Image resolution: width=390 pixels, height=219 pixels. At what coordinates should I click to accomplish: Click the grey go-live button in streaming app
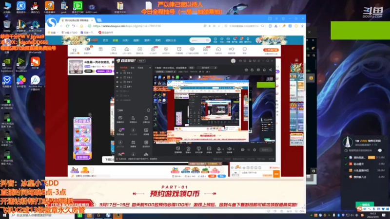(265, 150)
